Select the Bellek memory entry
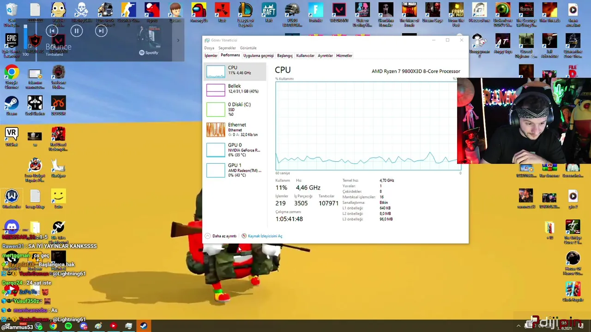591x332 pixels. [x=235, y=89]
